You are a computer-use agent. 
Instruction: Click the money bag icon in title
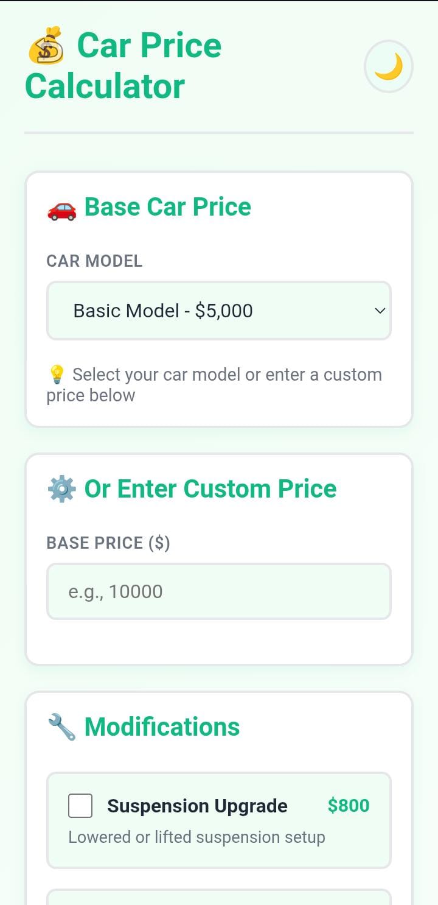[x=46, y=46]
